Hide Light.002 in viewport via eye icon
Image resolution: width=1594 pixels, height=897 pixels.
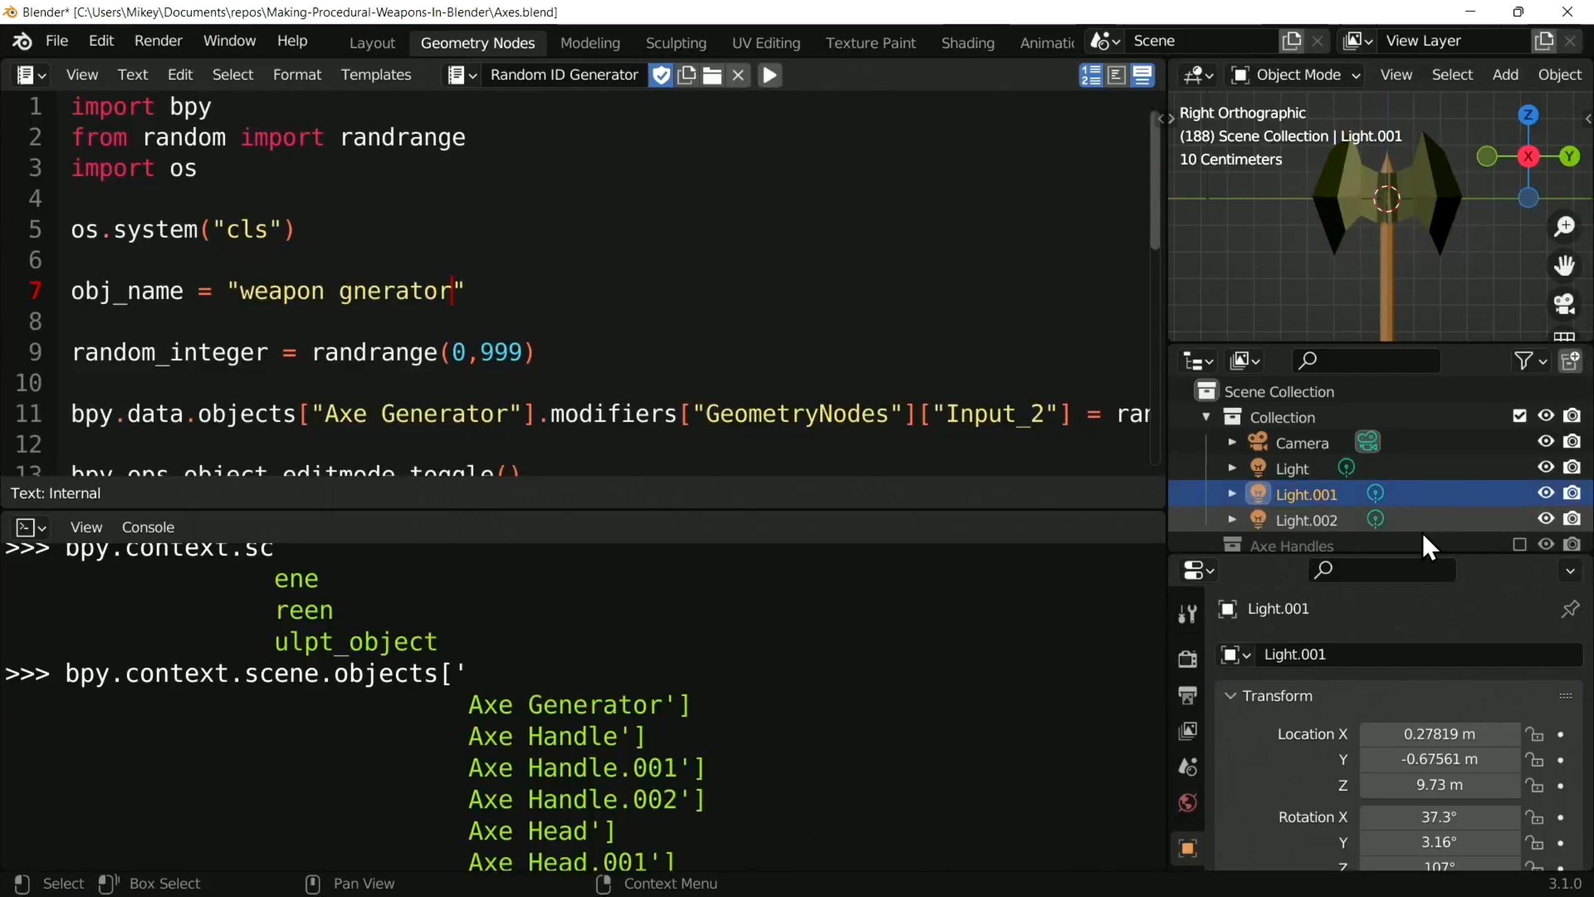[x=1545, y=519]
